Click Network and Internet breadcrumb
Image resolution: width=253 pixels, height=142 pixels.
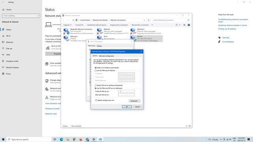pyautogui.click(x=100, y=20)
